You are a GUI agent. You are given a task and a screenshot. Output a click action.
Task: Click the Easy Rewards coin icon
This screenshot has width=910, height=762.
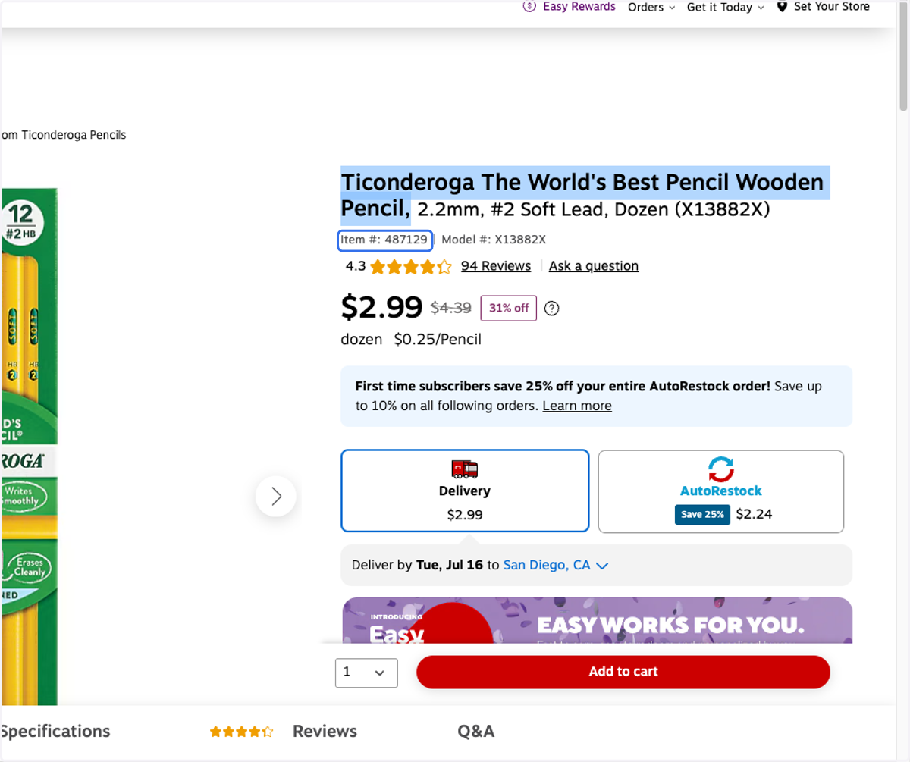[530, 7]
